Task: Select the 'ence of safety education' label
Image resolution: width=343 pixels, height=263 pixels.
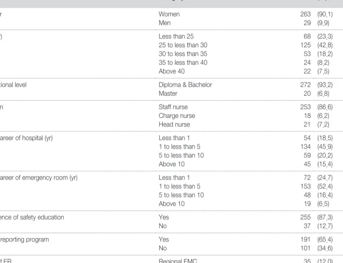Action: click(32, 217)
